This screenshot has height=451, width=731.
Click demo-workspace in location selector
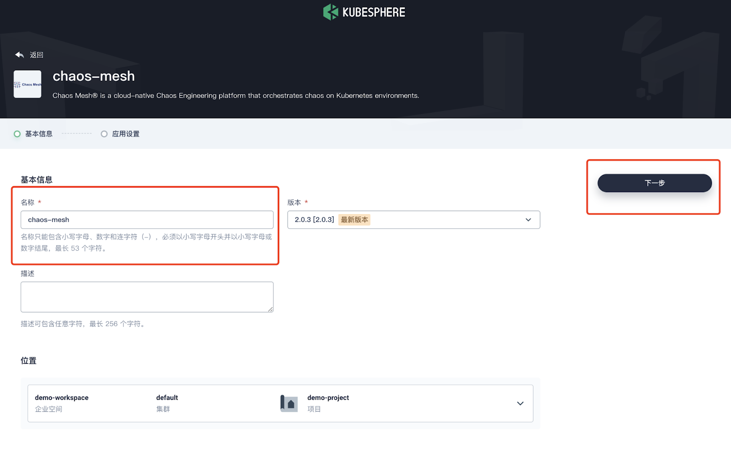coord(62,398)
